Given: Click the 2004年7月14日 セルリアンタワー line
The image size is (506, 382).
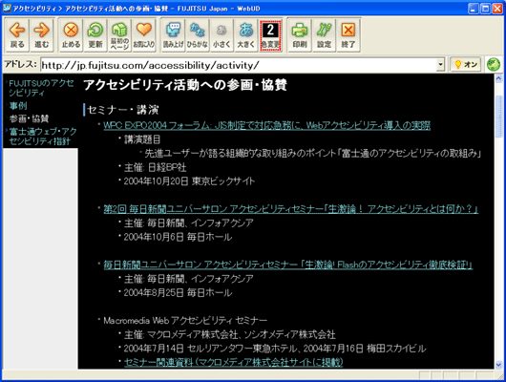Looking at the screenshot, I should click(275, 349).
